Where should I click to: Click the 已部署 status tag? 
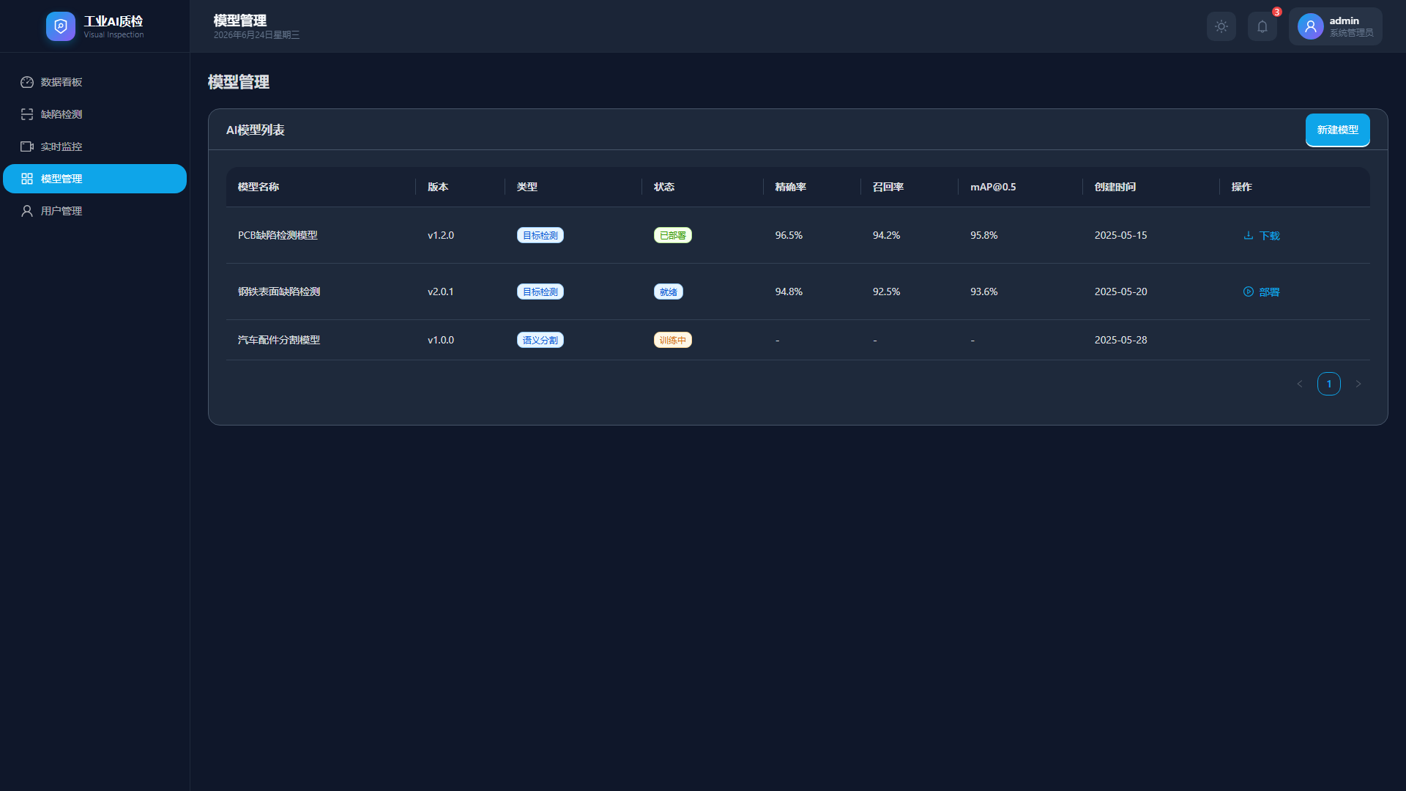click(673, 235)
